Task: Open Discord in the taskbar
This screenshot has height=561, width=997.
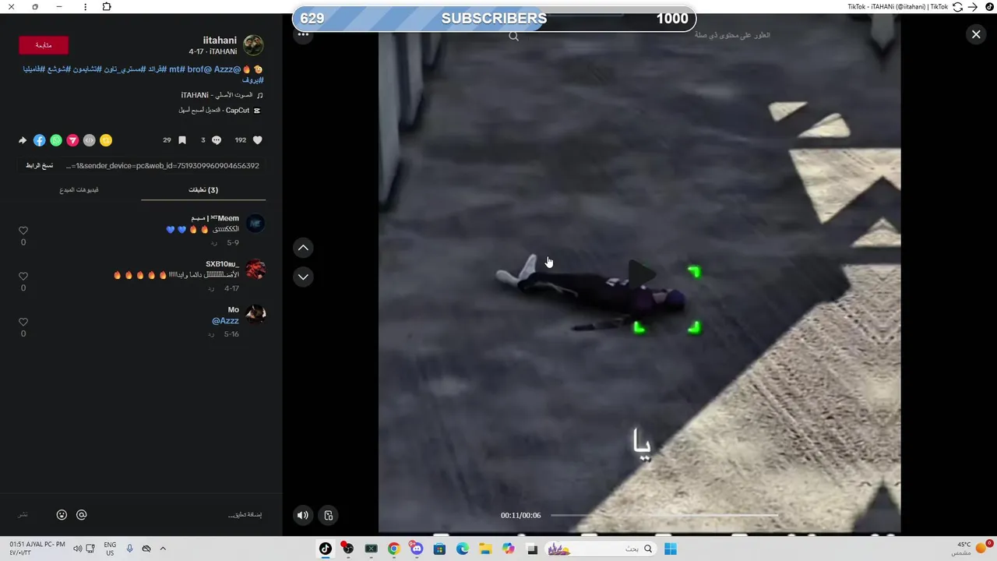Action: point(417,549)
